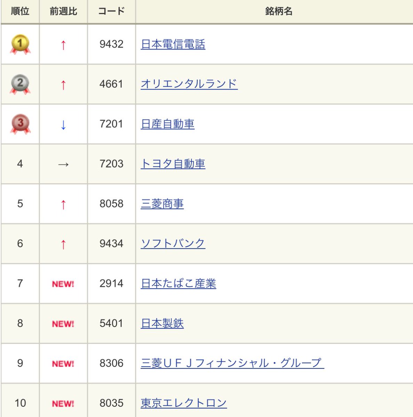
Task: Select stock code 2914
Action: pyautogui.click(x=111, y=284)
